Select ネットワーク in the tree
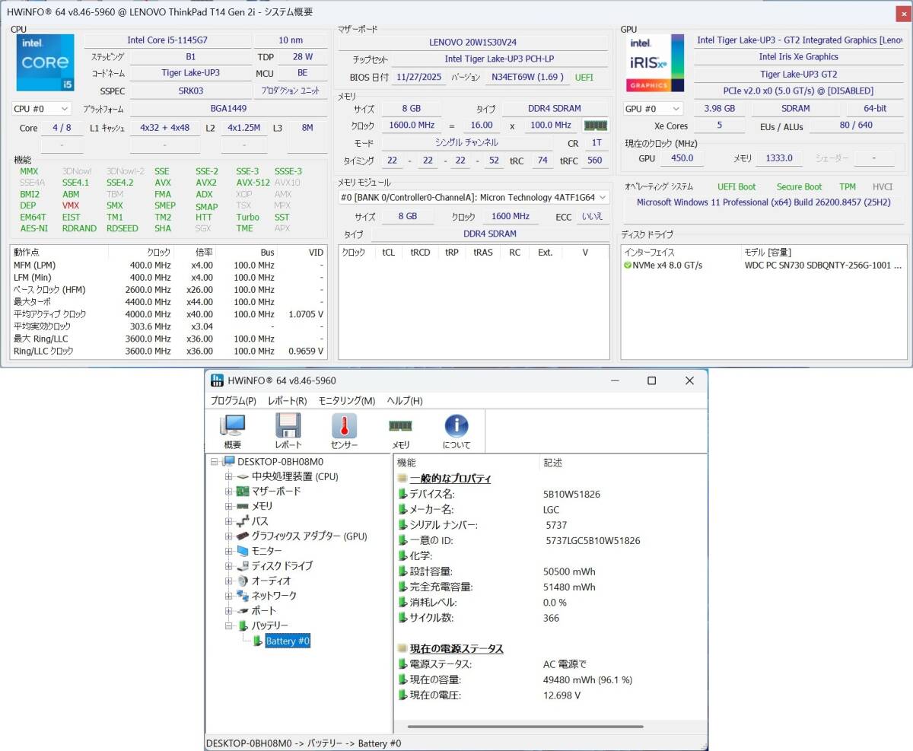 point(274,596)
